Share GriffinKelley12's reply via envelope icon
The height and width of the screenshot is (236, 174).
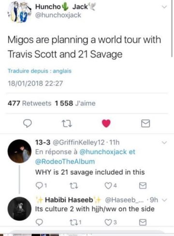pos(143,186)
